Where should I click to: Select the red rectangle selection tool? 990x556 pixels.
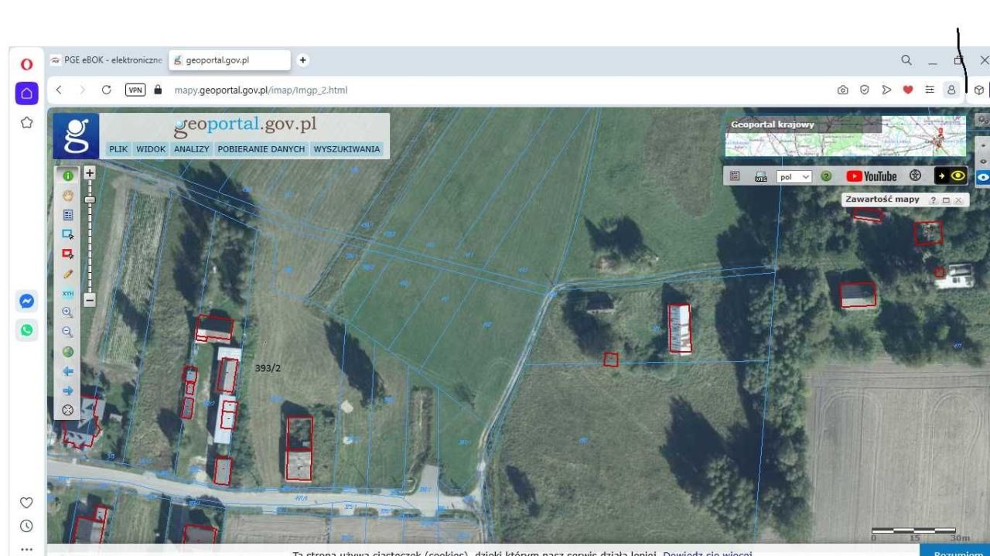pos(67,254)
